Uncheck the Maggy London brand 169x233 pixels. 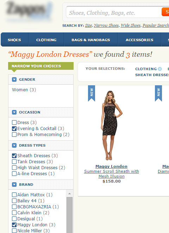[x=14, y=225]
